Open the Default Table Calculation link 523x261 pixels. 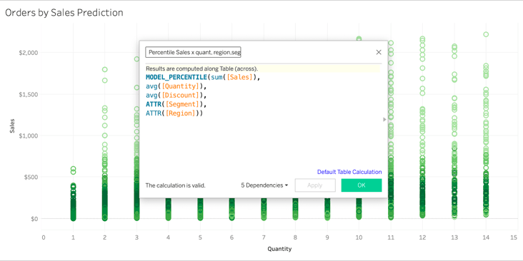coord(349,172)
